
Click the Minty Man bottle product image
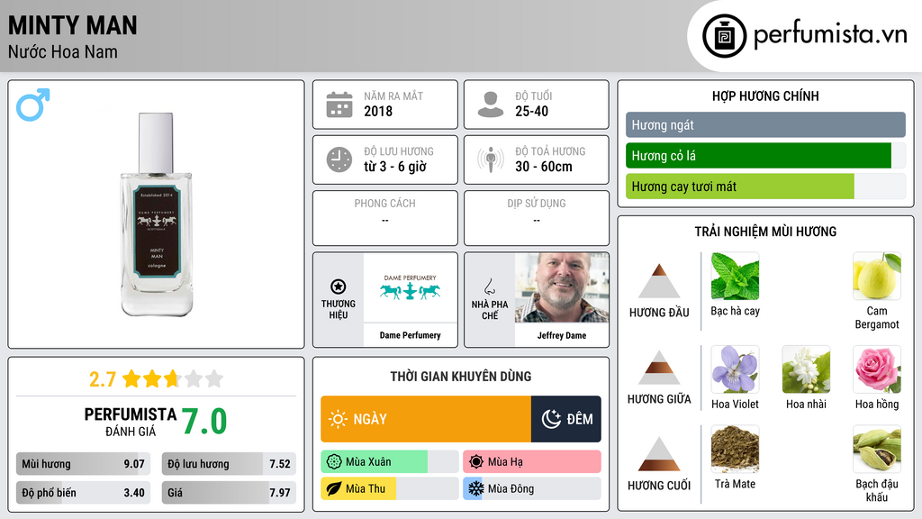[157, 214]
